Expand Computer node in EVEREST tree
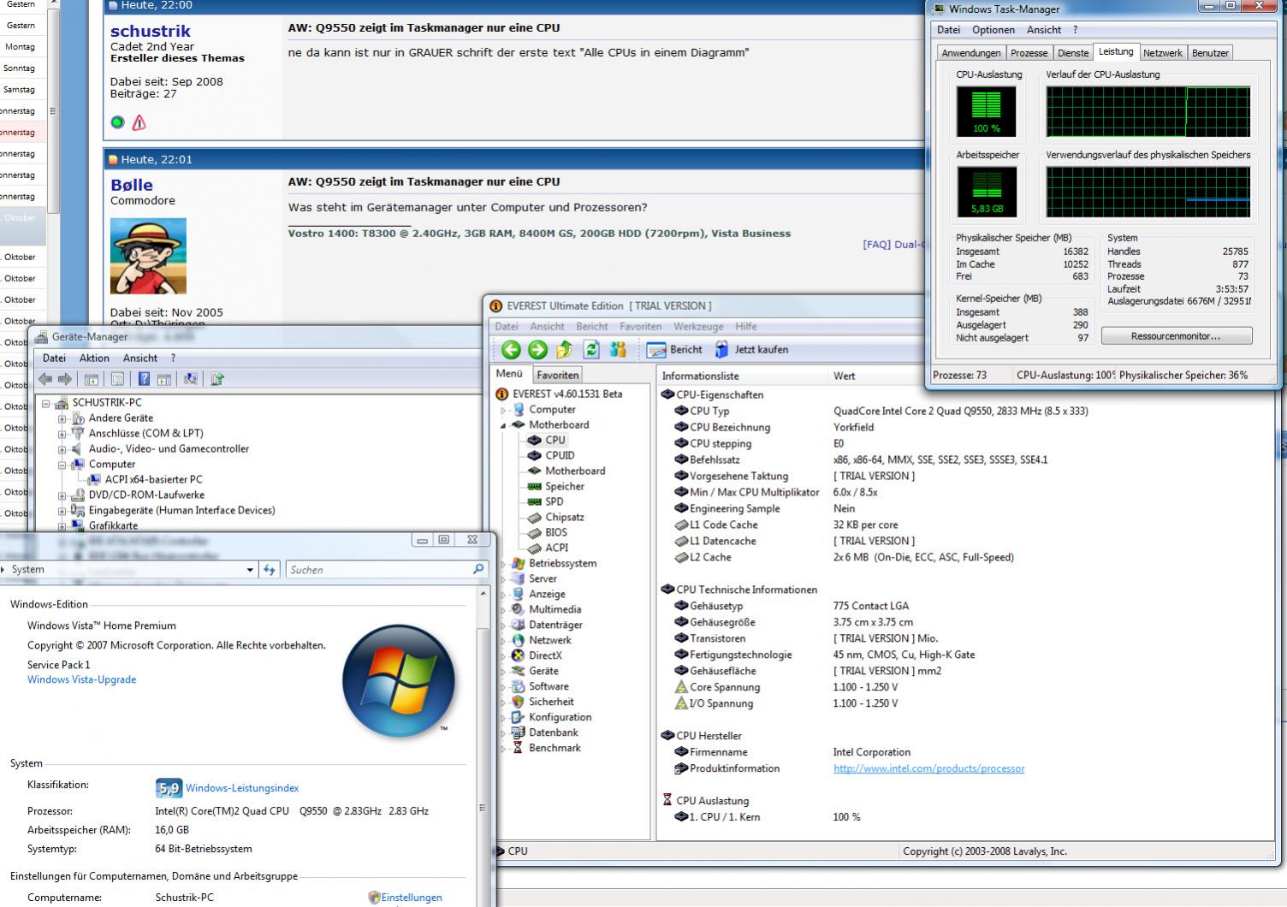 tap(503, 410)
